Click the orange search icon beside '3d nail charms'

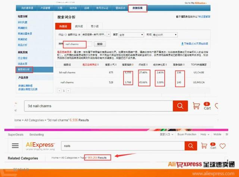pos(180,106)
